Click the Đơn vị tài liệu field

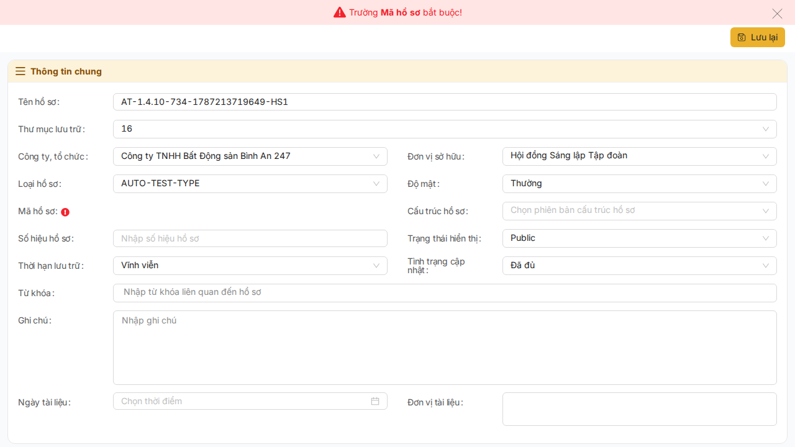pos(640,409)
